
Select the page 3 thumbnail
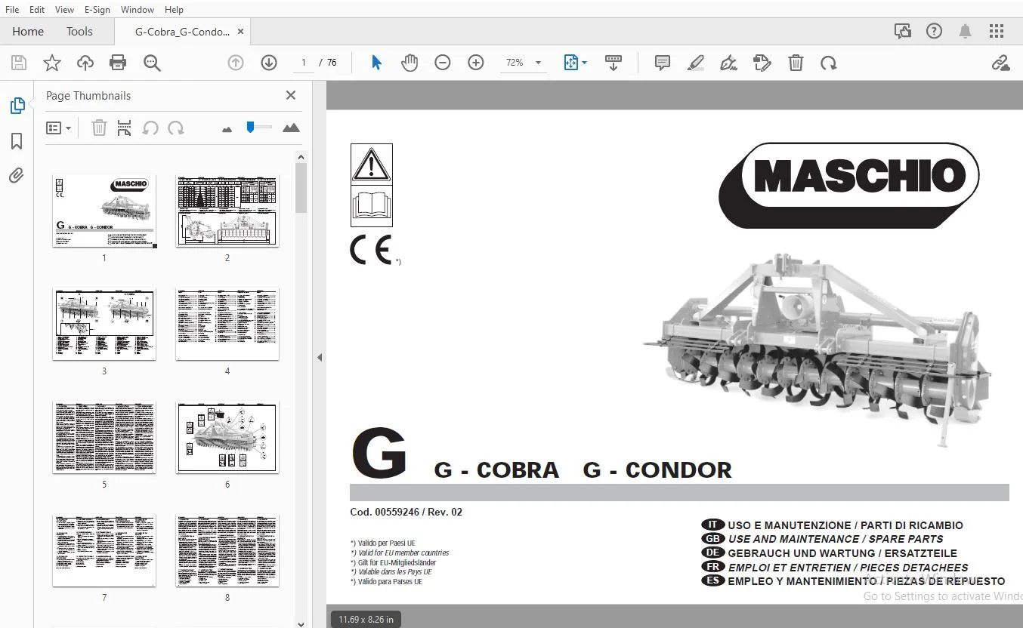pos(104,324)
